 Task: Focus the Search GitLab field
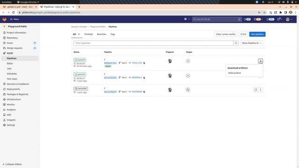coord(217,19)
